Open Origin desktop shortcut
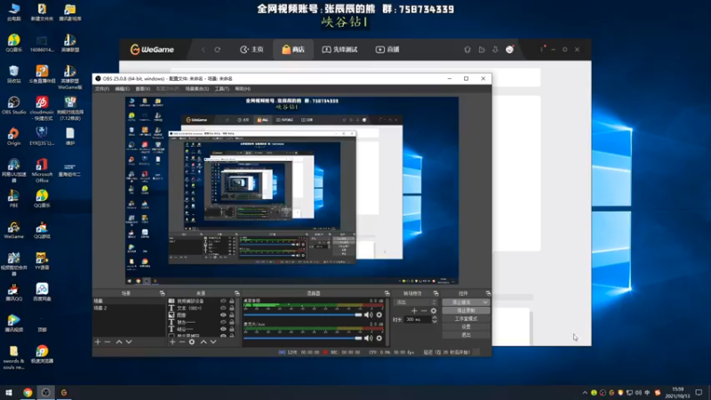This screenshot has width=711, height=400. pos(13,137)
